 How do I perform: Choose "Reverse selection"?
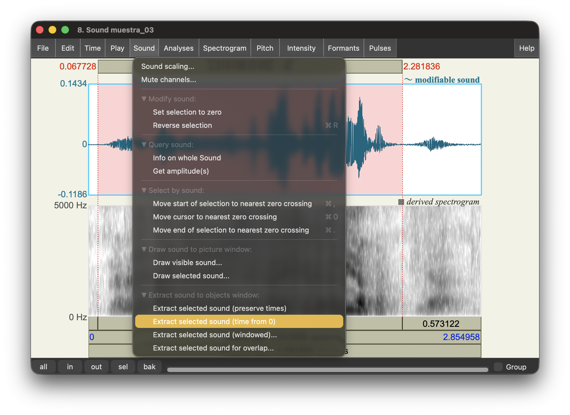pyautogui.click(x=182, y=125)
